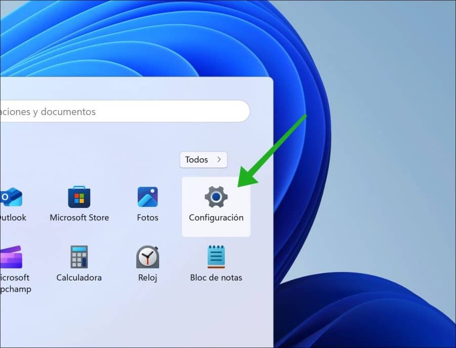Click the 'Calculadora' label text

click(x=79, y=277)
